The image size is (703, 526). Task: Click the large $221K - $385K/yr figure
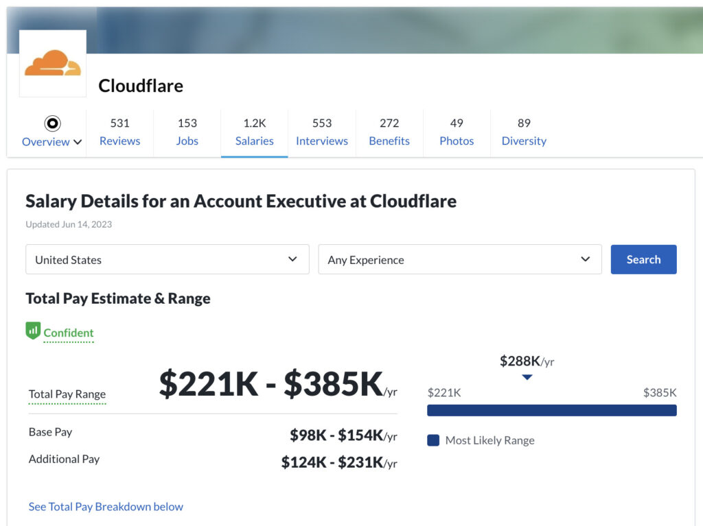point(278,384)
